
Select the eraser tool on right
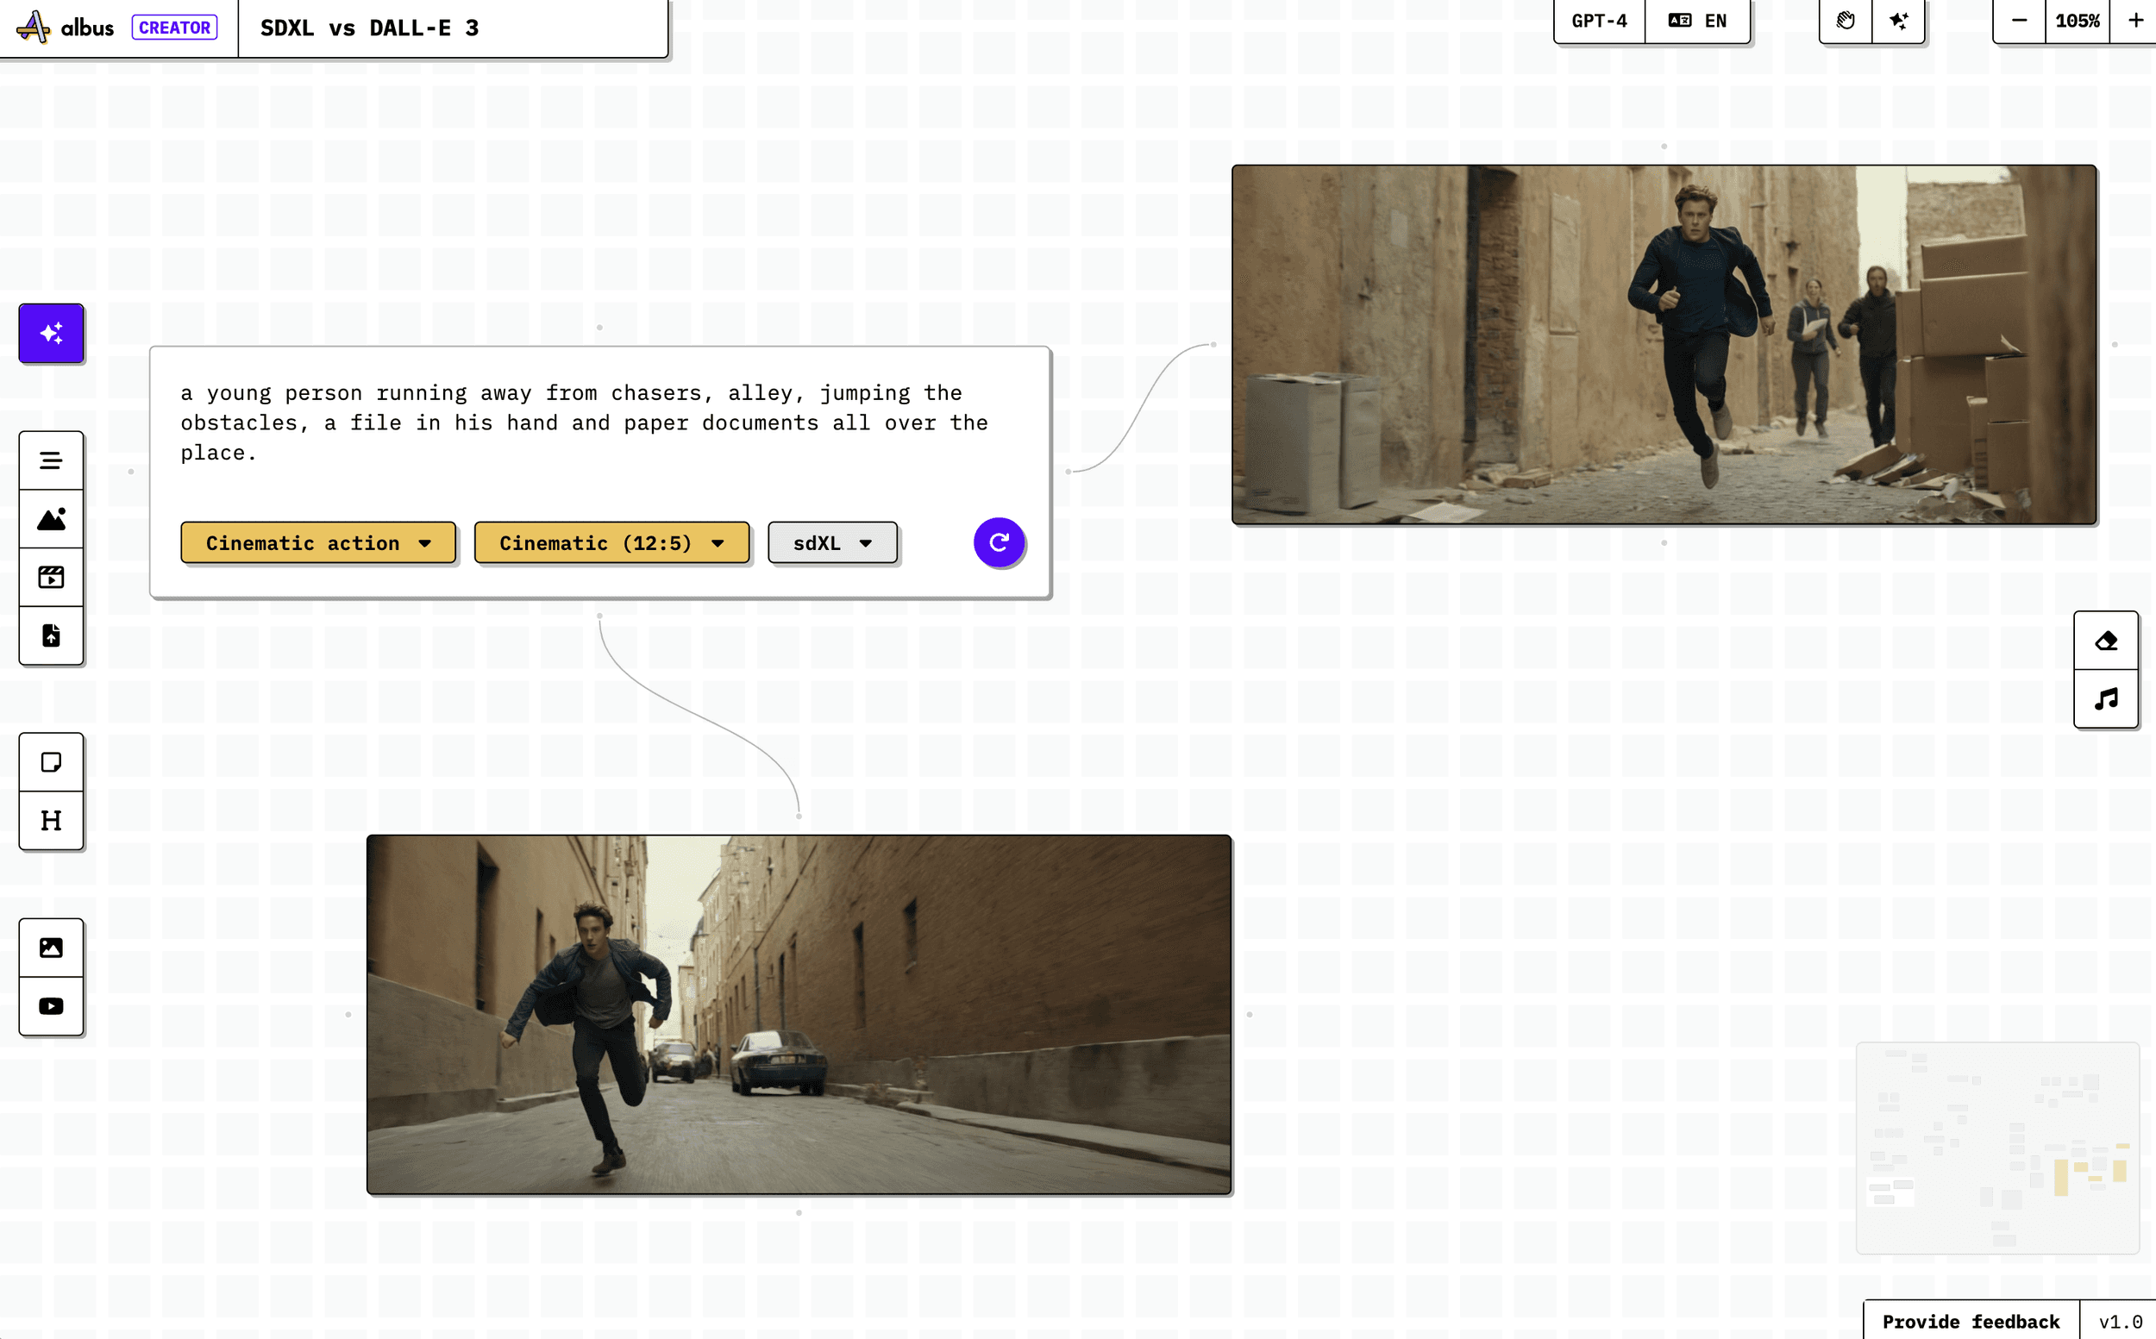pyautogui.click(x=2105, y=641)
